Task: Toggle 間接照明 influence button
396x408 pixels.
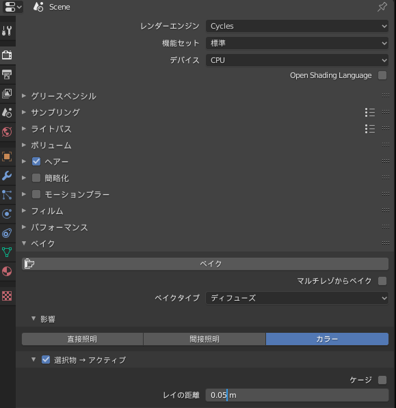Action: click(x=204, y=339)
